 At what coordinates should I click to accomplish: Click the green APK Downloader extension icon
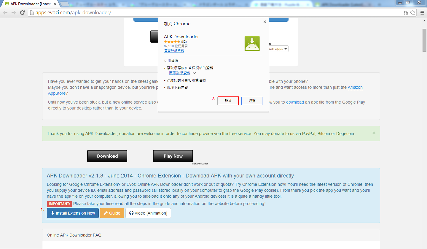pos(252,44)
